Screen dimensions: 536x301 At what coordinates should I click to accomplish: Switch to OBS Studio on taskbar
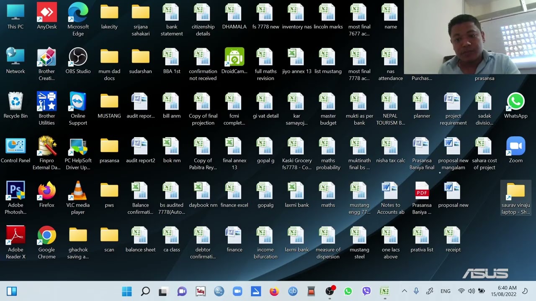pos(330,291)
